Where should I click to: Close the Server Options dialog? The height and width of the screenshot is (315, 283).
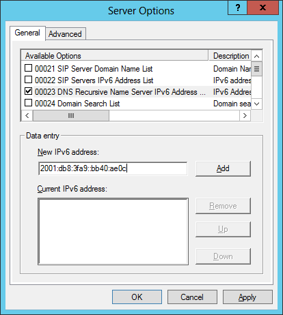[262, 8]
